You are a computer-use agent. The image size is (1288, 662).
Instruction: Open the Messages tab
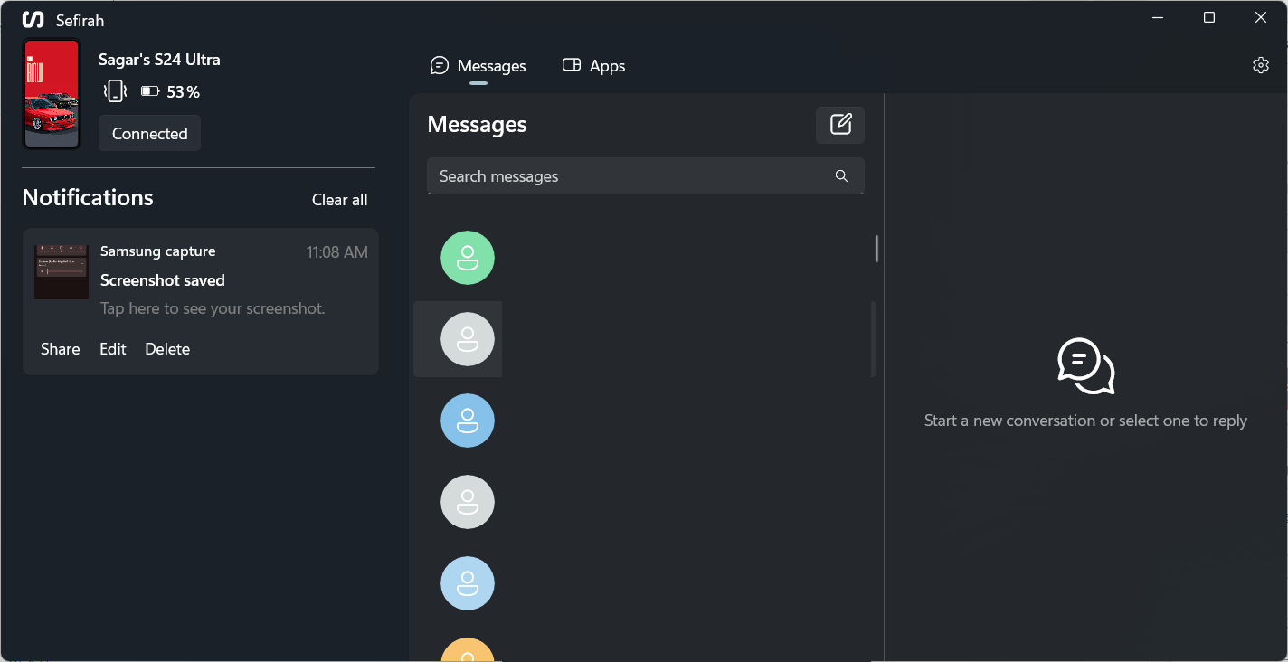point(478,65)
